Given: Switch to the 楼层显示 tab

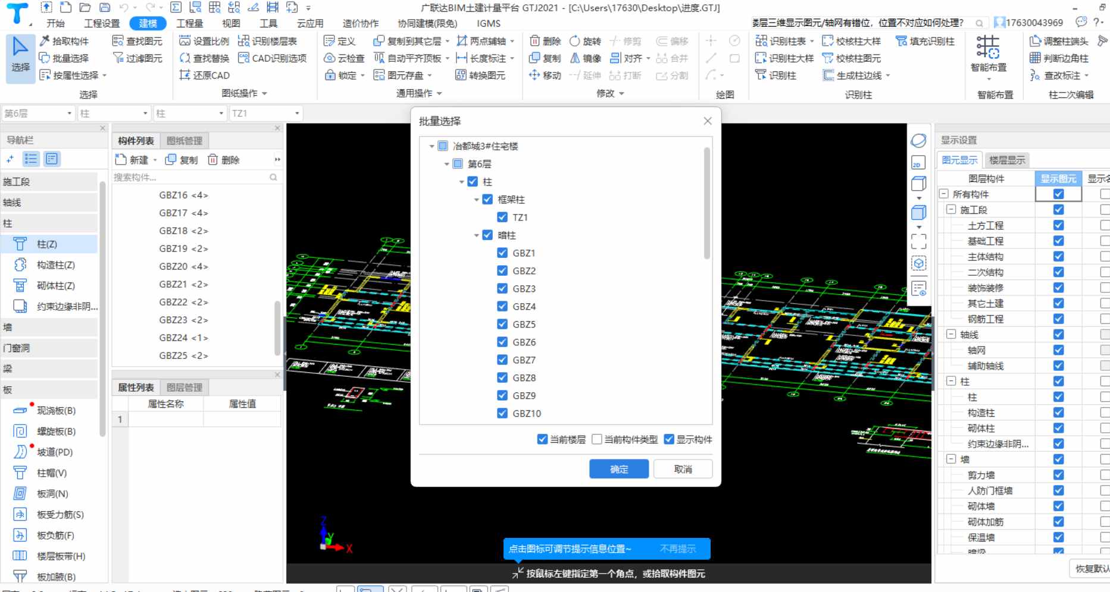Looking at the screenshot, I should (x=1007, y=160).
